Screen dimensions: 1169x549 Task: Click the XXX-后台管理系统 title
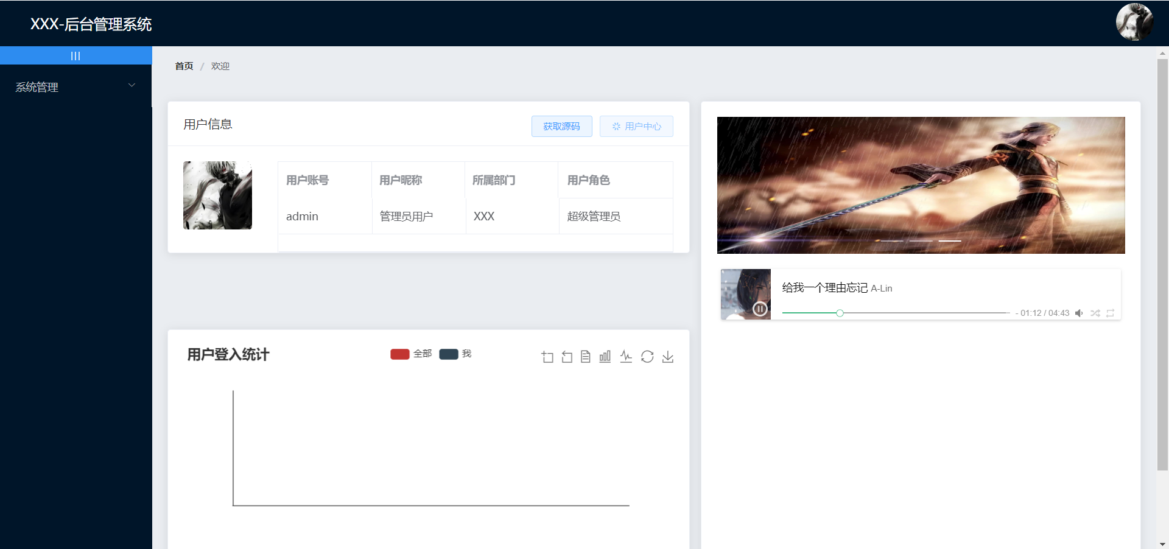[91, 24]
